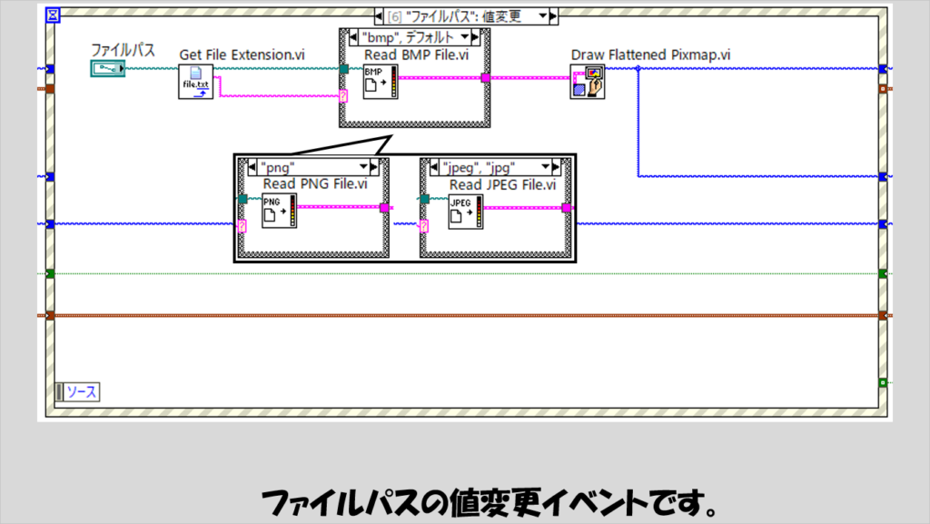Click the pink output tunnel of bmp case
The height and width of the screenshot is (524, 930).
[x=486, y=78]
